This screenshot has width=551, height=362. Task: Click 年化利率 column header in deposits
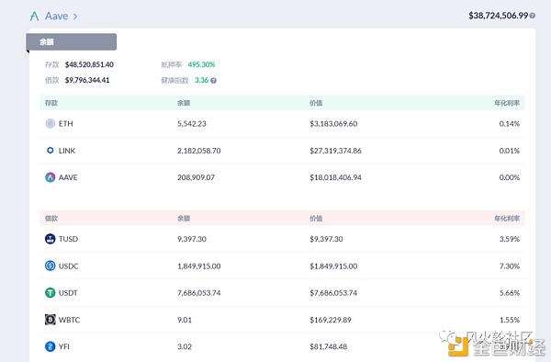(507, 103)
